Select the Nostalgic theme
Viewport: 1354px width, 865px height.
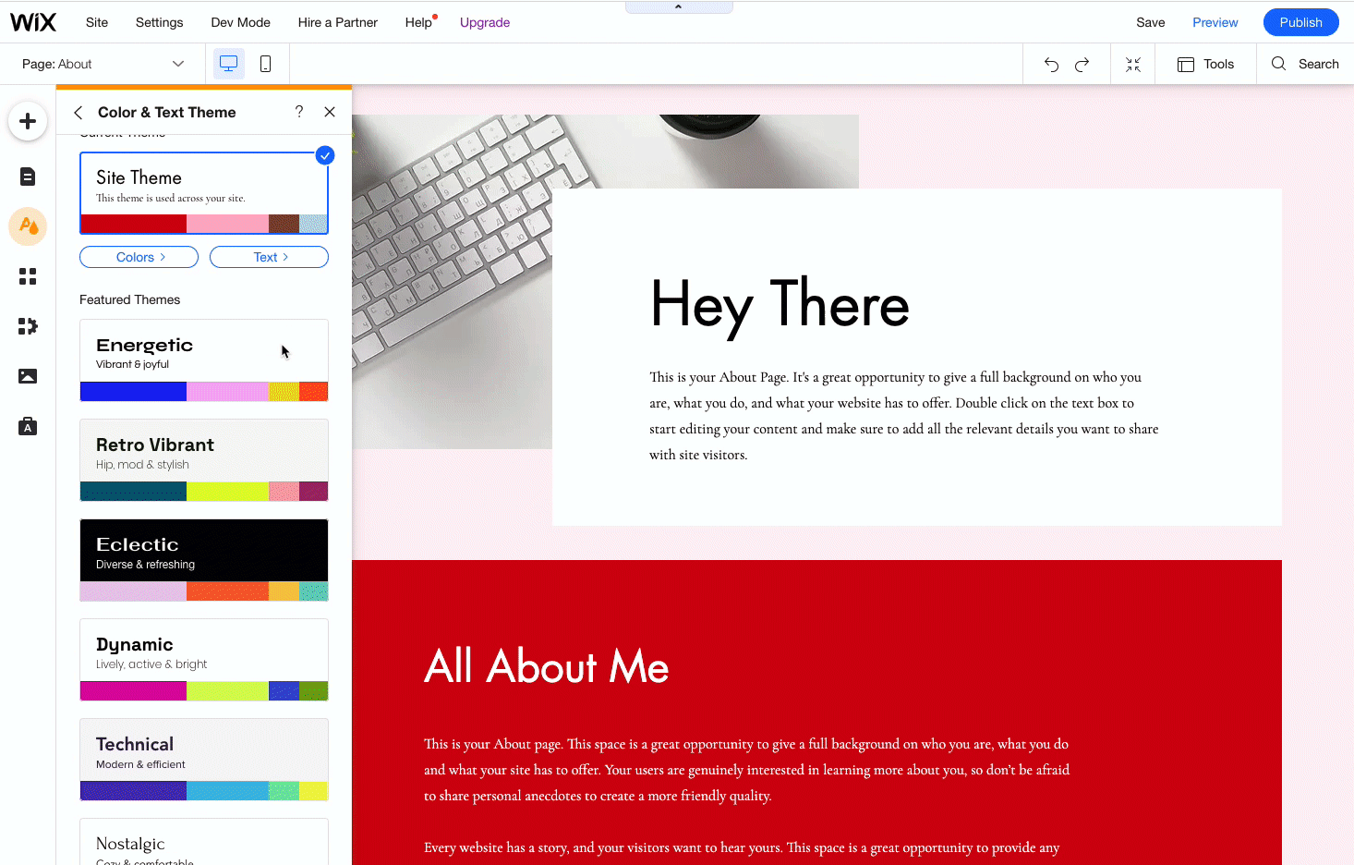[x=204, y=842]
